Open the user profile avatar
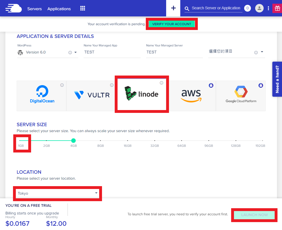The image size is (282, 230). [259, 8]
